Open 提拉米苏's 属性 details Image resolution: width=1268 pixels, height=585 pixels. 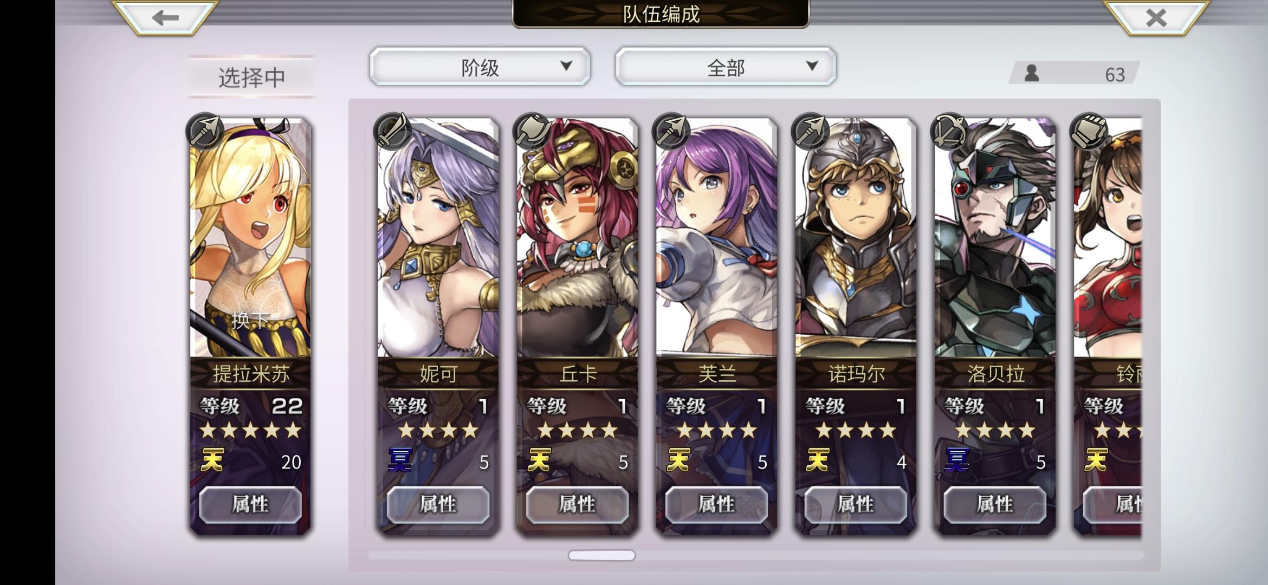(250, 504)
